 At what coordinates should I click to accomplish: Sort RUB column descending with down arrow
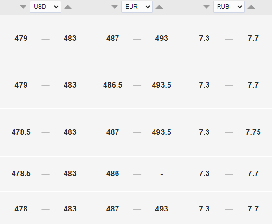[207, 7]
